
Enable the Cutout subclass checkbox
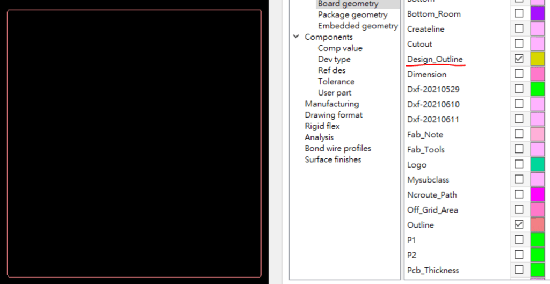pyautogui.click(x=519, y=43)
